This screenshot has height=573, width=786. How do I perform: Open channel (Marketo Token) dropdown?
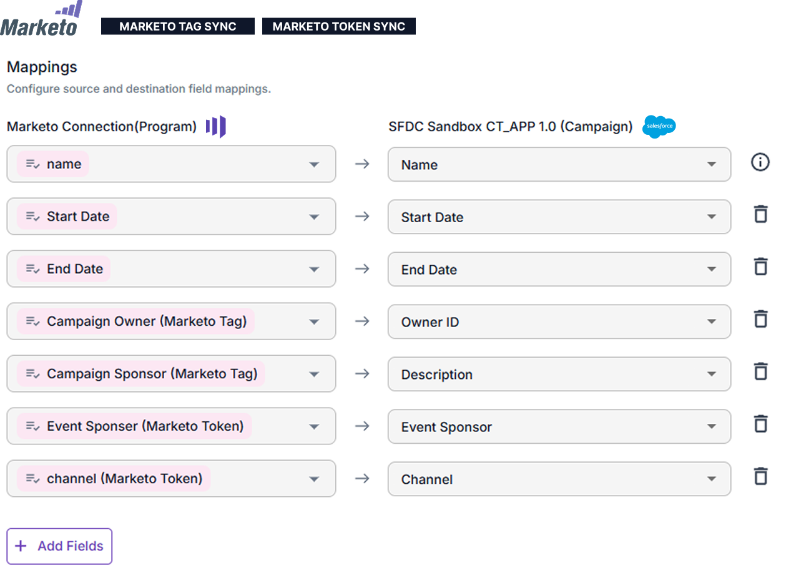coord(171,479)
